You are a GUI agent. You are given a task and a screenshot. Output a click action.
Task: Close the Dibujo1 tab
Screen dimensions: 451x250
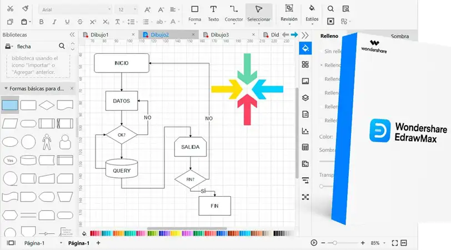133,34
